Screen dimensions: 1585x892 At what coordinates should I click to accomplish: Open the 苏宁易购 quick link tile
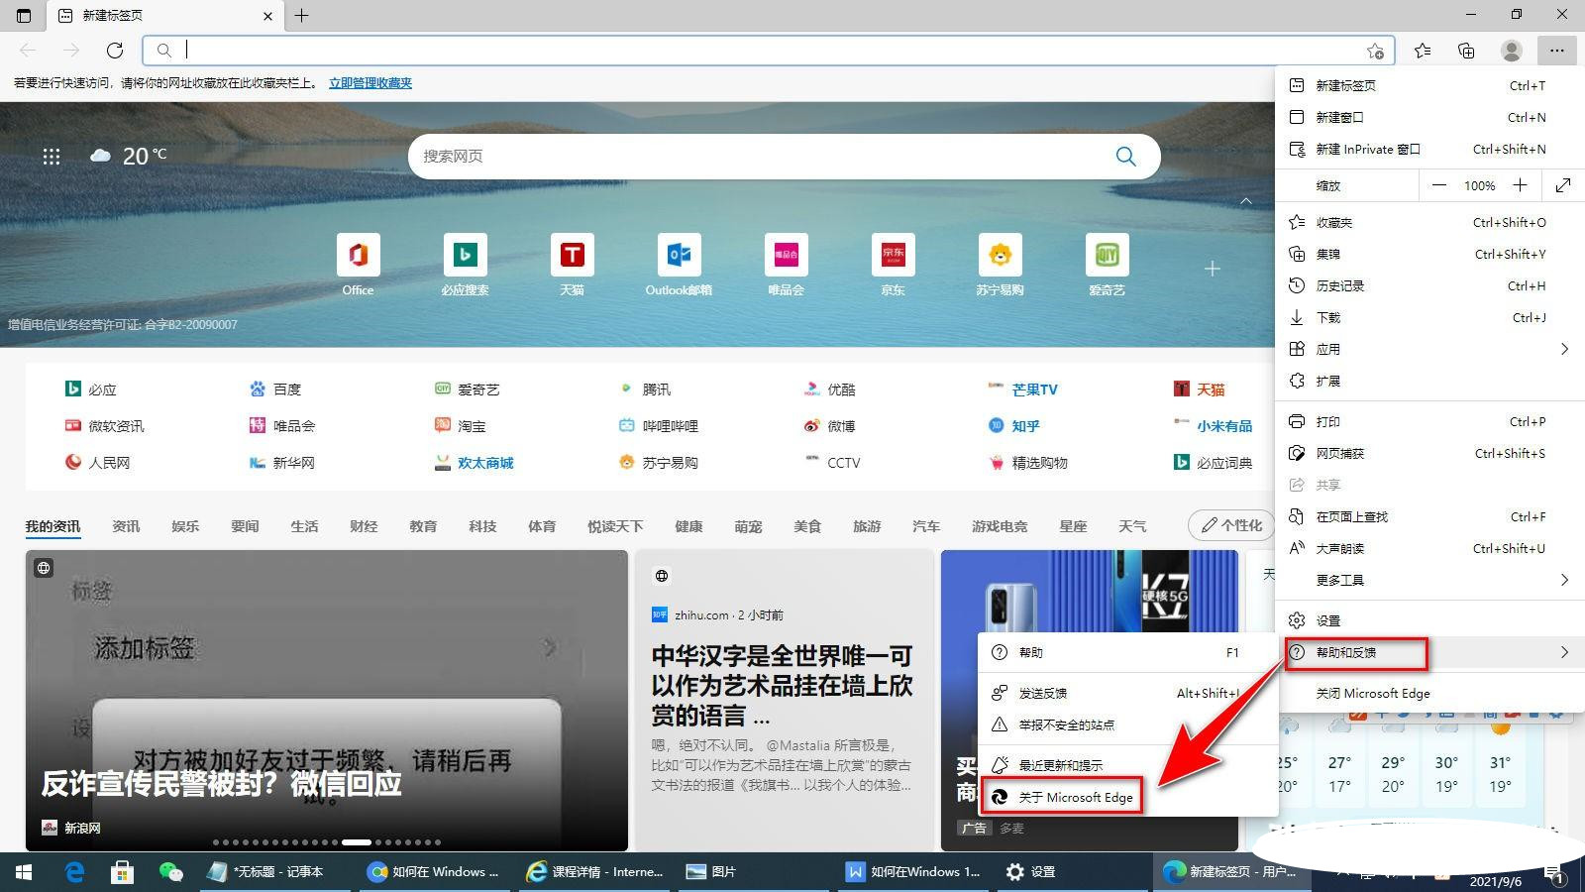tap(1000, 265)
